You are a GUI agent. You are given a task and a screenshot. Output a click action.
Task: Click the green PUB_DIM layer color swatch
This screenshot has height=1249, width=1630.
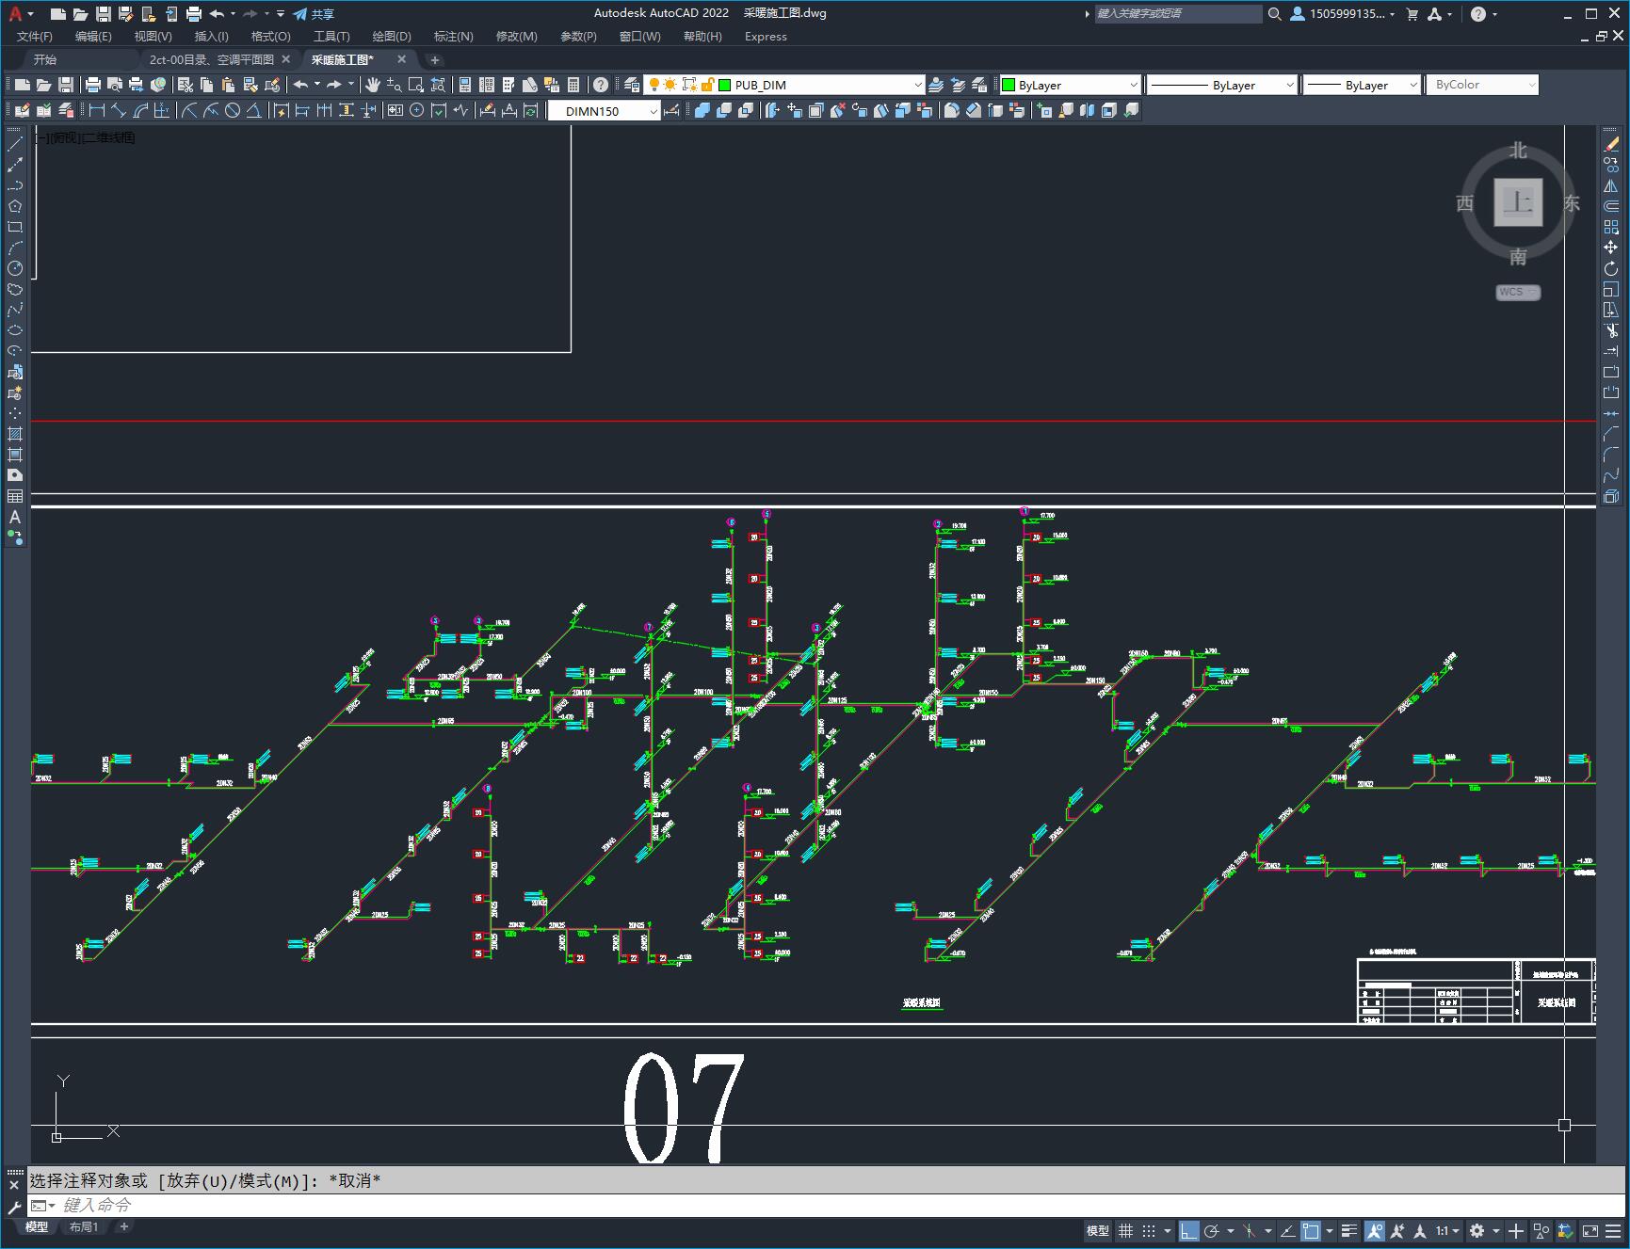coord(725,85)
